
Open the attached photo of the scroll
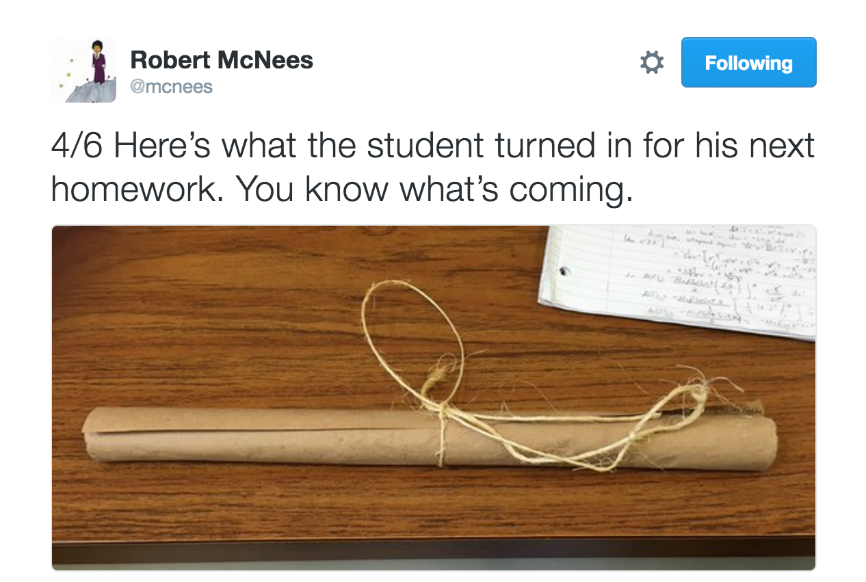click(434, 397)
